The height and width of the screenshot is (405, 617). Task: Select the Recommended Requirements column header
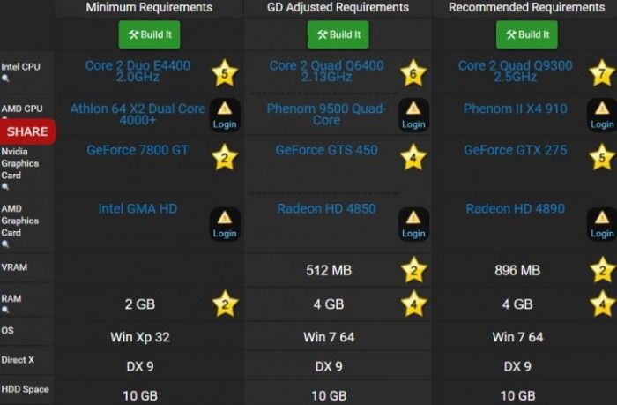point(527,7)
